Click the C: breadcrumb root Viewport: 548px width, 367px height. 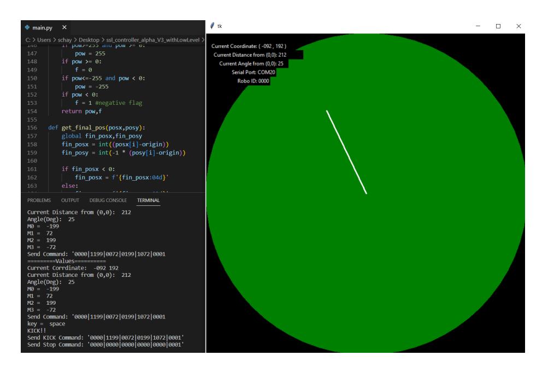click(x=28, y=40)
